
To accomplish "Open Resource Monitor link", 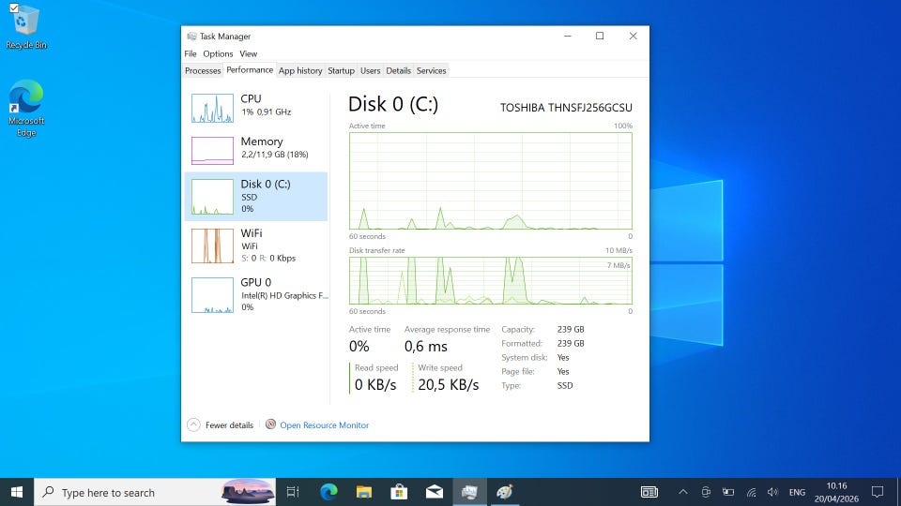I will 324,425.
